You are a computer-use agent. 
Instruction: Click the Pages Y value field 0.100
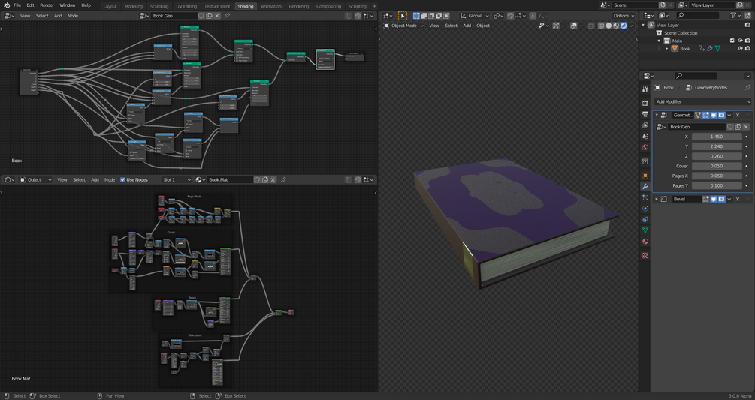717,185
